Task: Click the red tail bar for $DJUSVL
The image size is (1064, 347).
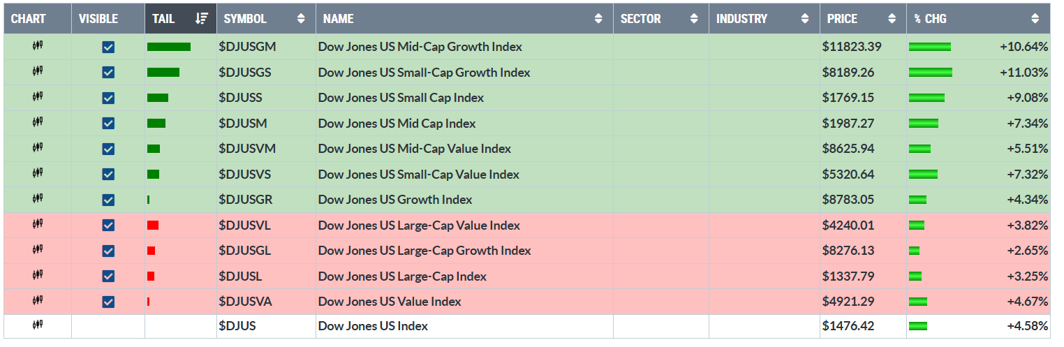Action: (x=153, y=225)
